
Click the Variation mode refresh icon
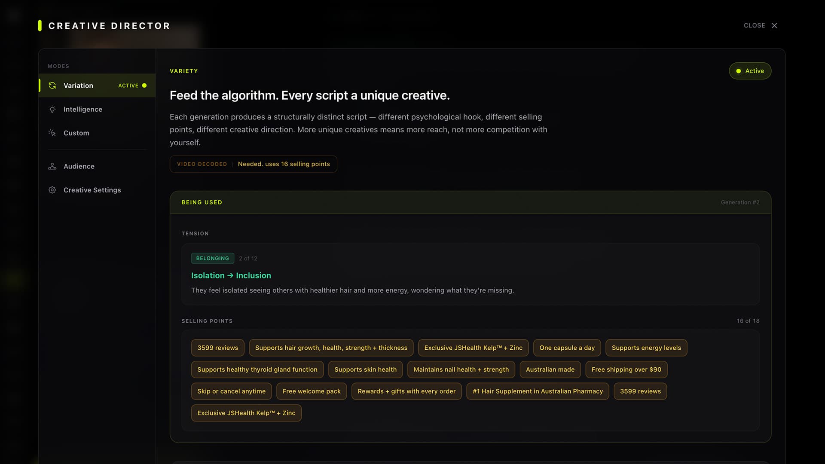click(52, 85)
